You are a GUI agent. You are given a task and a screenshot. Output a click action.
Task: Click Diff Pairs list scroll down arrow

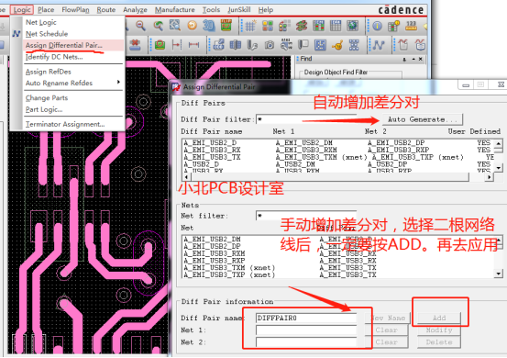click(498, 168)
